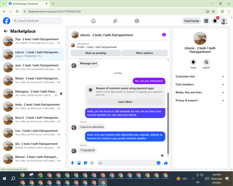Open conversation information purple icon
This screenshot has height=186, width=233.
[164, 35]
